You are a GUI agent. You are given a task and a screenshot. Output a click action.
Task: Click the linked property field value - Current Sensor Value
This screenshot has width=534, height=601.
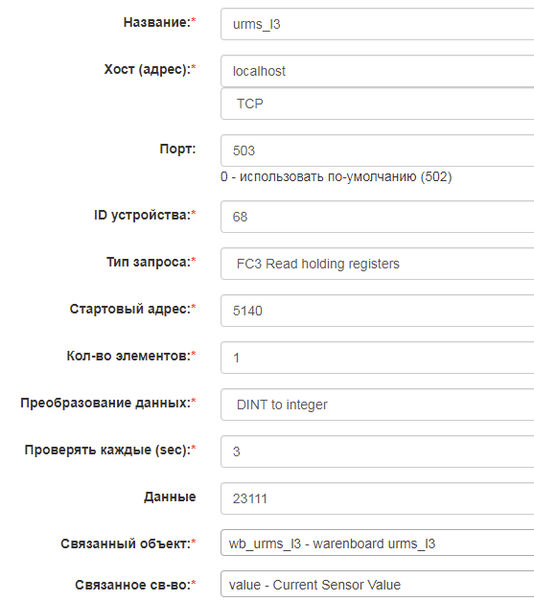[377, 584]
